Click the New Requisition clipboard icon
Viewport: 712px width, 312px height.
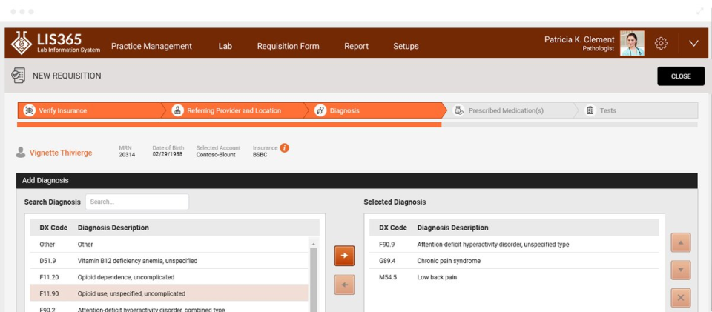tap(18, 76)
